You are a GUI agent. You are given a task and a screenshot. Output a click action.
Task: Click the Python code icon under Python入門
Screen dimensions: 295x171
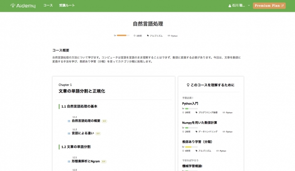tap(224, 113)
